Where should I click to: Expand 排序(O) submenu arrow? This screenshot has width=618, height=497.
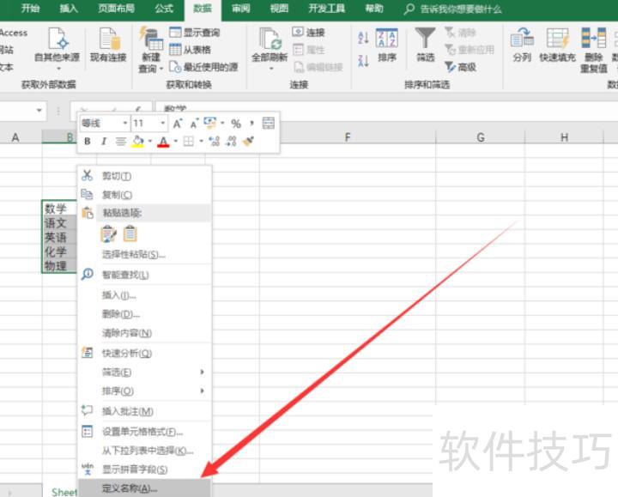click(x=202, y=391)
